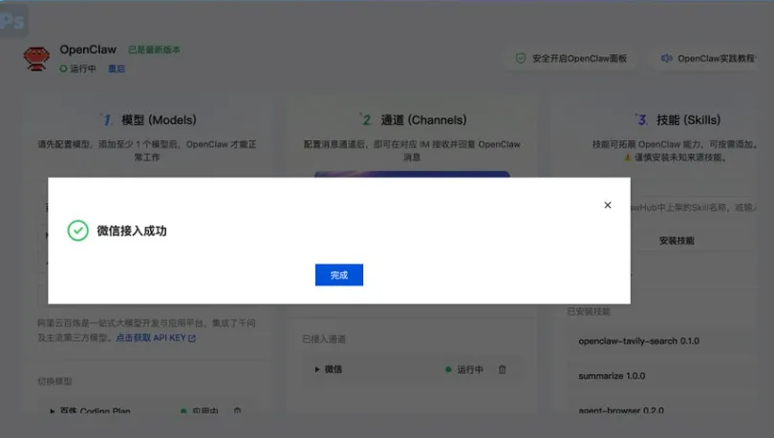
Task: Select summarize 1.0.0 skill
Action: tap(612, 376)
